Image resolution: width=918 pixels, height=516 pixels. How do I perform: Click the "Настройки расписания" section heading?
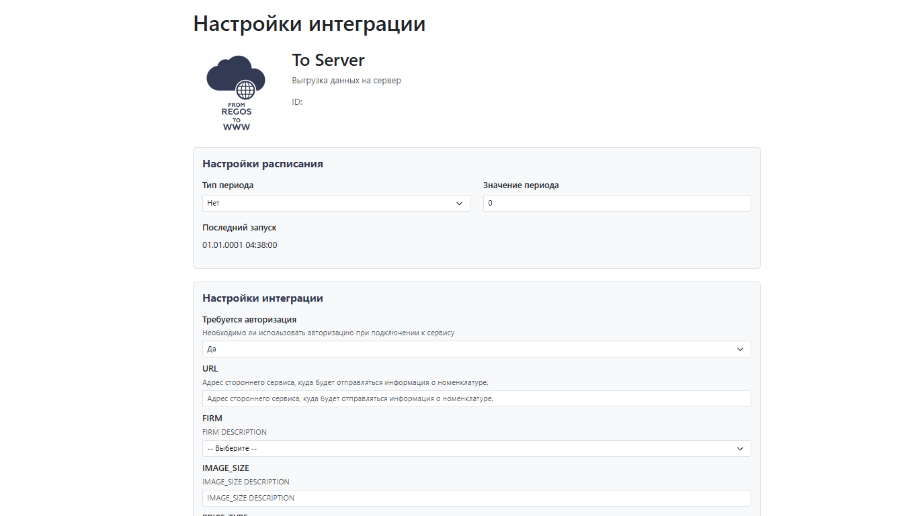263,164
